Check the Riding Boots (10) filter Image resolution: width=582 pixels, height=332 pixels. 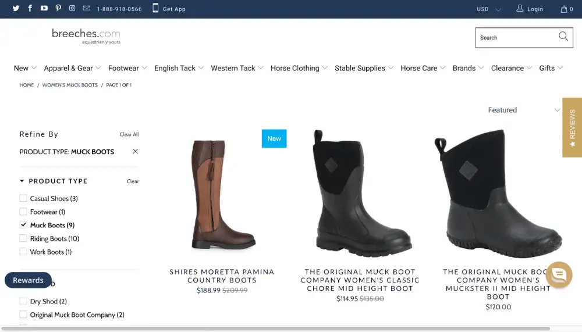pos(23,238)
